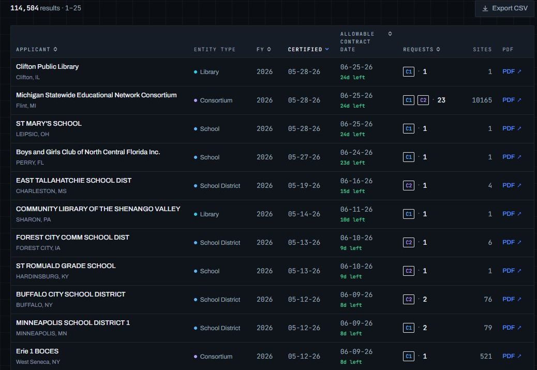Open the PDF for EAST TALLAHATCHIE SCHOOL DIST

pos(512,185)
